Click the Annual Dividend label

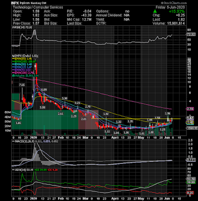click(109, 16)
